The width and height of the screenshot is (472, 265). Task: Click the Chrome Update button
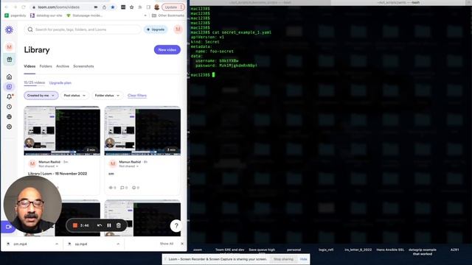tap(173, 7)
